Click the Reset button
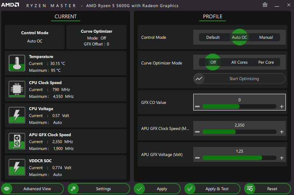Image resolution: width=294 pixels, height=195 pixels. (268, 189)
